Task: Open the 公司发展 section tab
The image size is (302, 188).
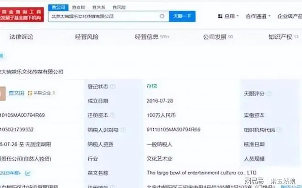Action: pyautogui.click(x=218, y=37)
